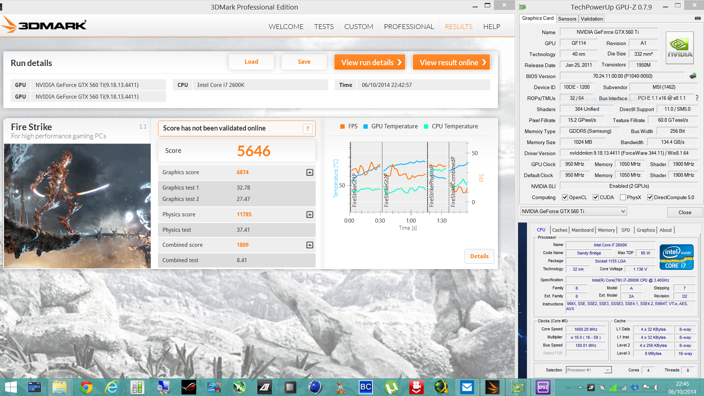This screenshot has height=396, width=704.
Task: Click the GPU Name field in GPU-Z
Action: click(609, 32)
